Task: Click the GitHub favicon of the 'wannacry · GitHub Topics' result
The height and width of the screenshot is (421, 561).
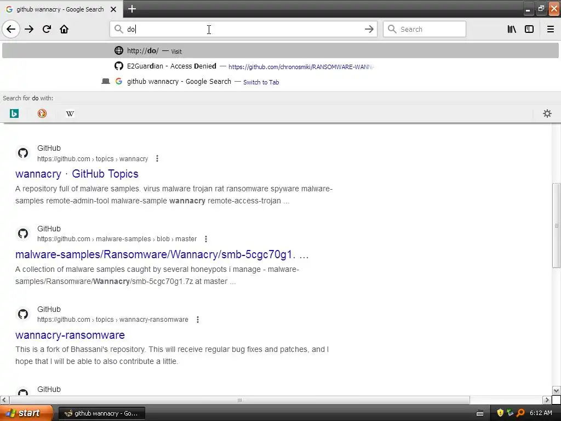Action: pos(23,153)
